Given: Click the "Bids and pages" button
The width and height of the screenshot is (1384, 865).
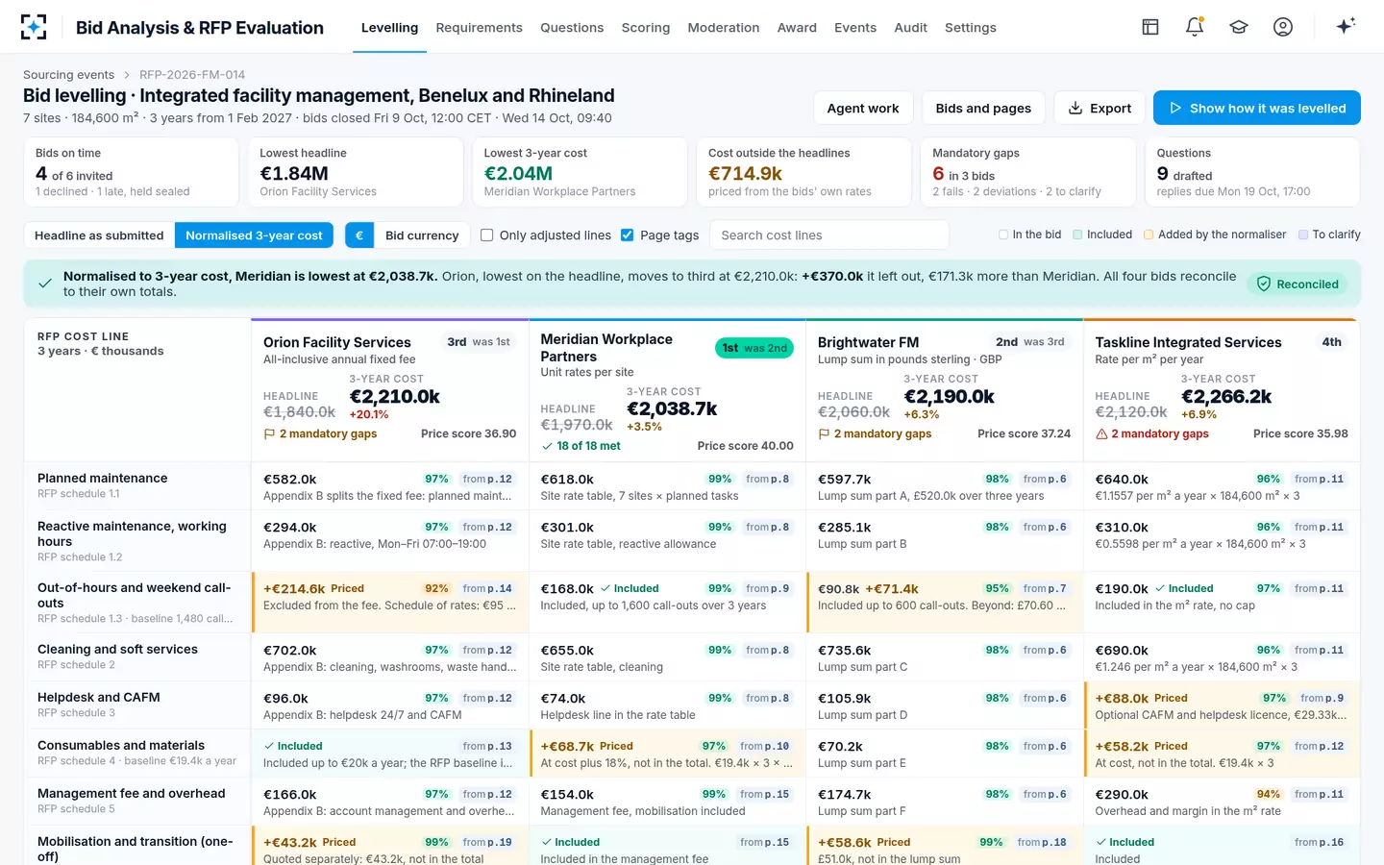Looking at the screenshot, I should pos(983,109).
